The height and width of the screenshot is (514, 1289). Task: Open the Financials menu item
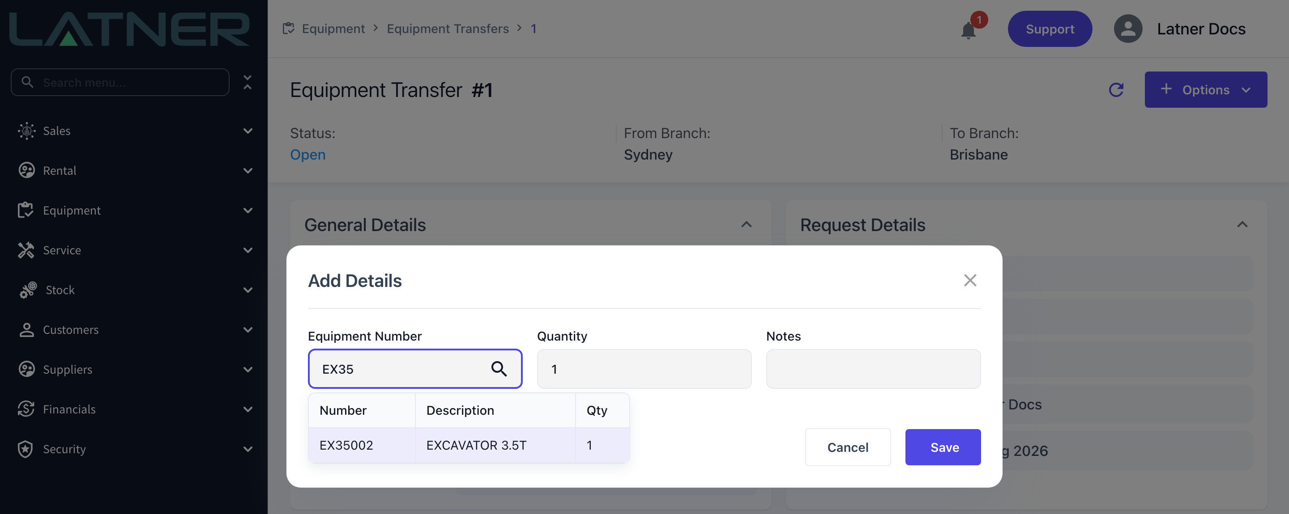(x=134, y=409)
